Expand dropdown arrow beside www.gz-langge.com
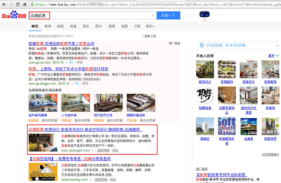281x183 pixels. point(72,84)
